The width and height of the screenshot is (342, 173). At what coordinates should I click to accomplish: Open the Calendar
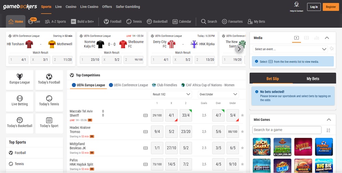click(x=182, y=21)
